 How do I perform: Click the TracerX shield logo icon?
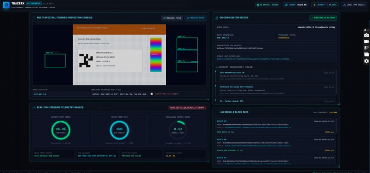coord(6,5)
